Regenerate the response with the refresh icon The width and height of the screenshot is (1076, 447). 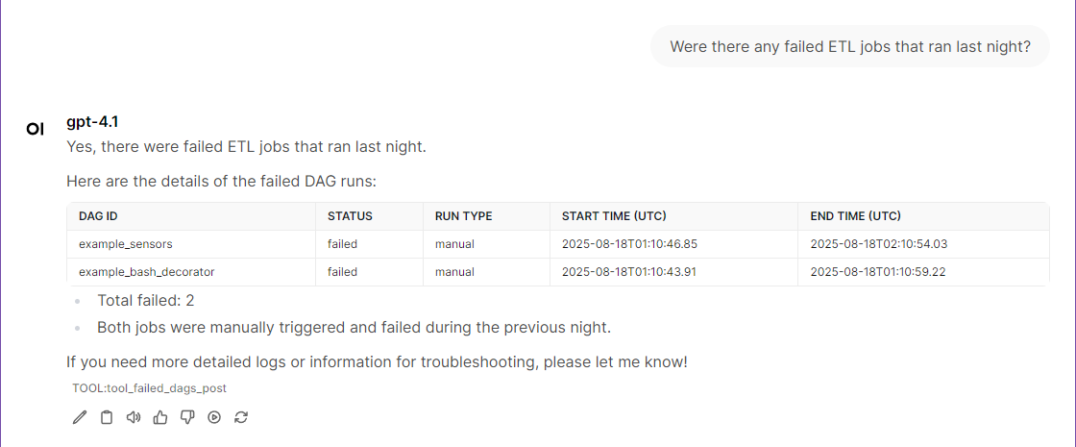coord(241,417)
